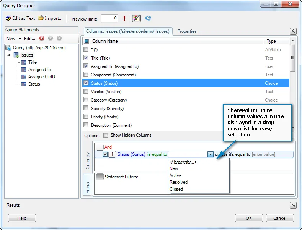Toggle the XML view toolbar icon
Image resolution: width=302 pixels, height=230 pixels.
tap(136, 18)
